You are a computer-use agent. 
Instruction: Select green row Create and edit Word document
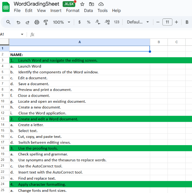coord(80,119)
